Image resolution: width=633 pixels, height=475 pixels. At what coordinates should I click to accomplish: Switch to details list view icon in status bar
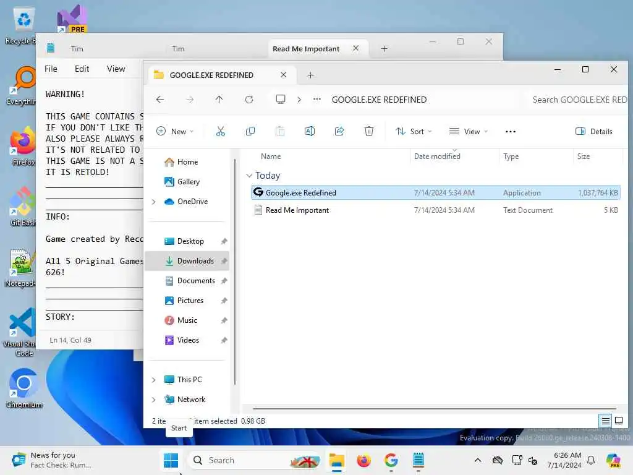606,421
